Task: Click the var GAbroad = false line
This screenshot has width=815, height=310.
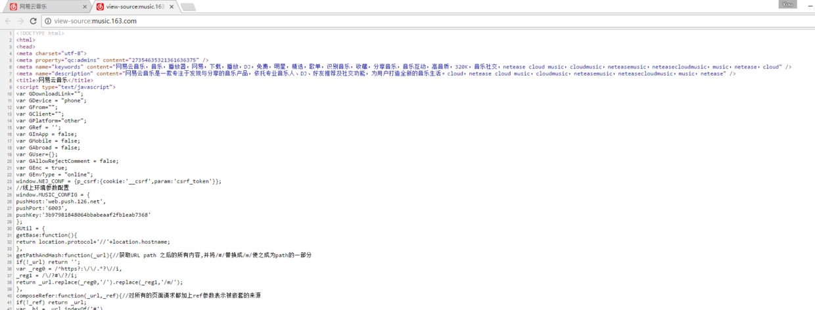Action: click(x=48, y=147)
